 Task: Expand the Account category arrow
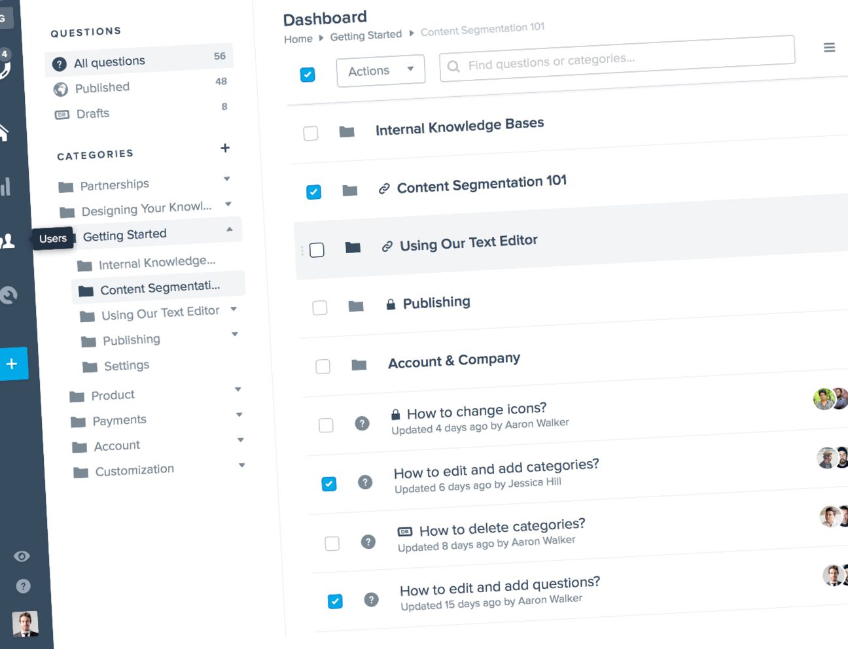pos(241,440)
